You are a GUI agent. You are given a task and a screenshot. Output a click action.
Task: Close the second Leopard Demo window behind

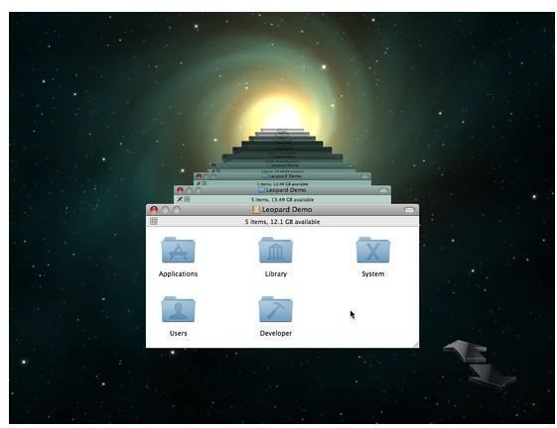[180, 190]
